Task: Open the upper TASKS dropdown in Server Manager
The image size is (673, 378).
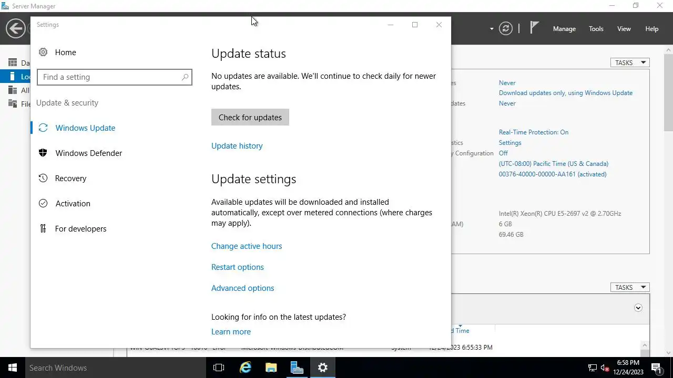Action: coord(630,62)
